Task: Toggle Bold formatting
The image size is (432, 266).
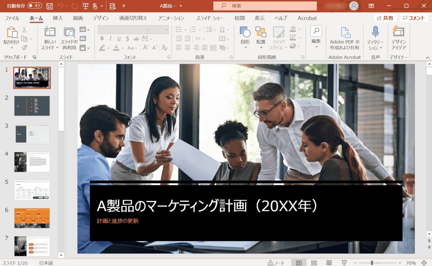Action: [102, 39]
